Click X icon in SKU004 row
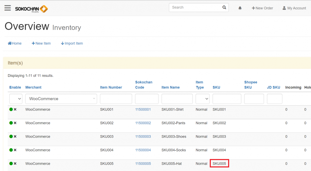311x171 pixels. point(15,150)
